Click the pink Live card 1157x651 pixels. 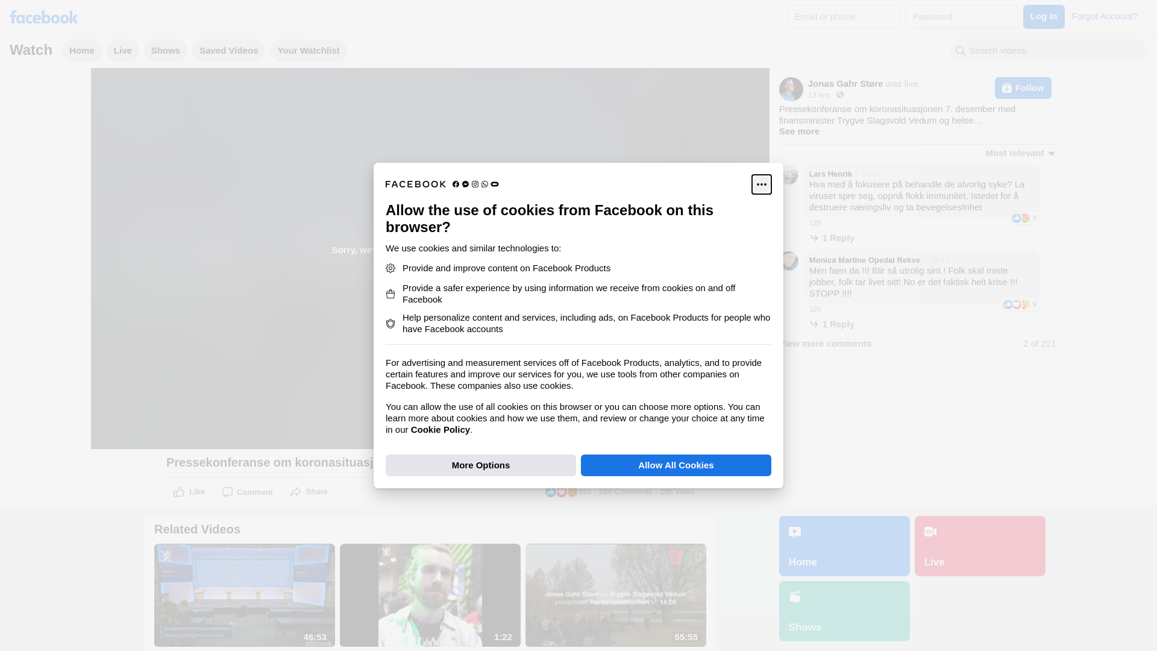979,546
